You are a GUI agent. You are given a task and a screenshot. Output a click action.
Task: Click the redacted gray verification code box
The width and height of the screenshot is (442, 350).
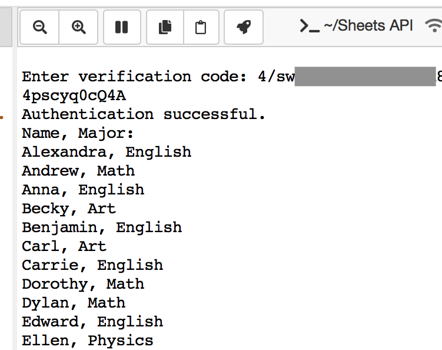(x=365, y=77)
